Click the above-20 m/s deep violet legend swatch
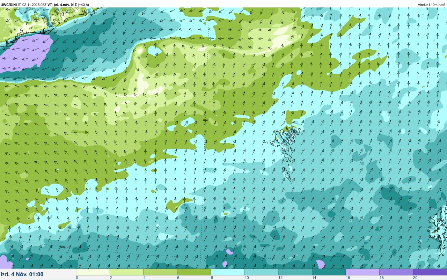This screenshot has width=447, height=280. [430, 272]
